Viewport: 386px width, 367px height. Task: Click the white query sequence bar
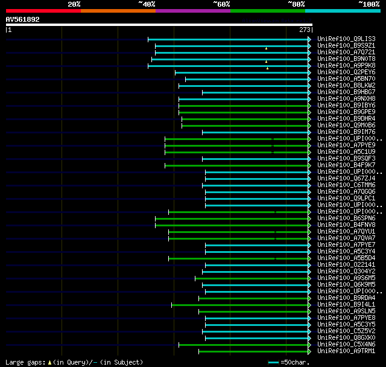pyautogui.click(x=159, y=25)
